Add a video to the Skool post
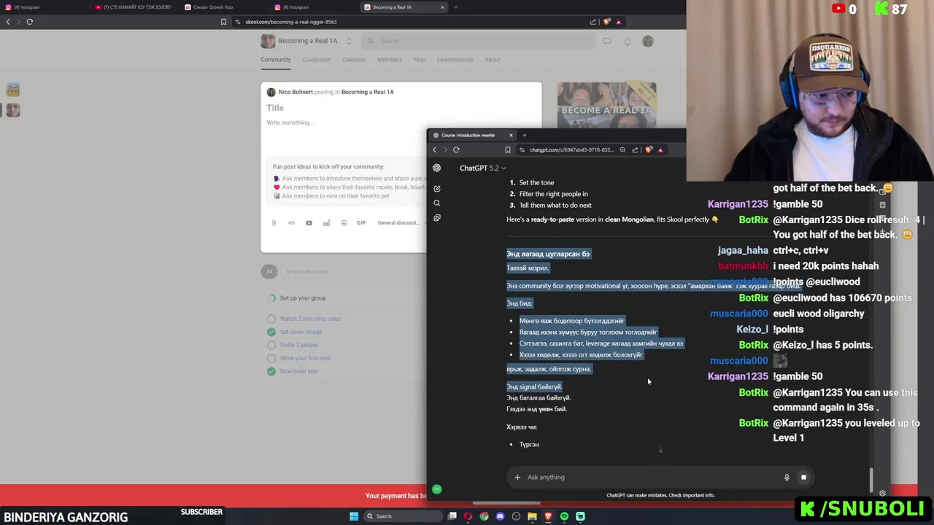This screenshot has height=525, width=934. (309, 223)
